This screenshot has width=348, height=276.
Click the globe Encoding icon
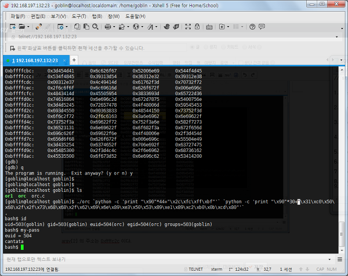[x=136, y=27]
